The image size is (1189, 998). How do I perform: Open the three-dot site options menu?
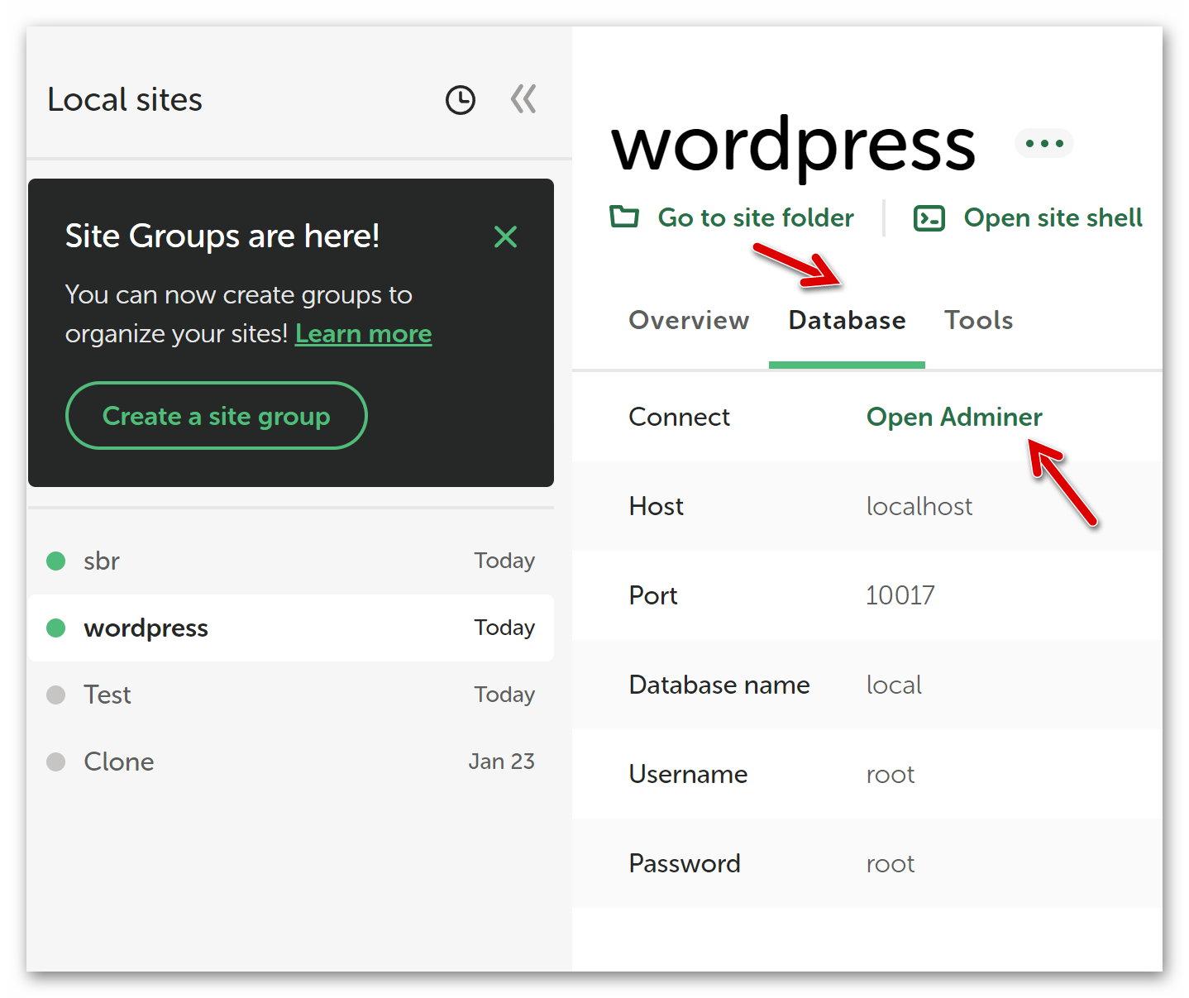(x=1043, y=143)
